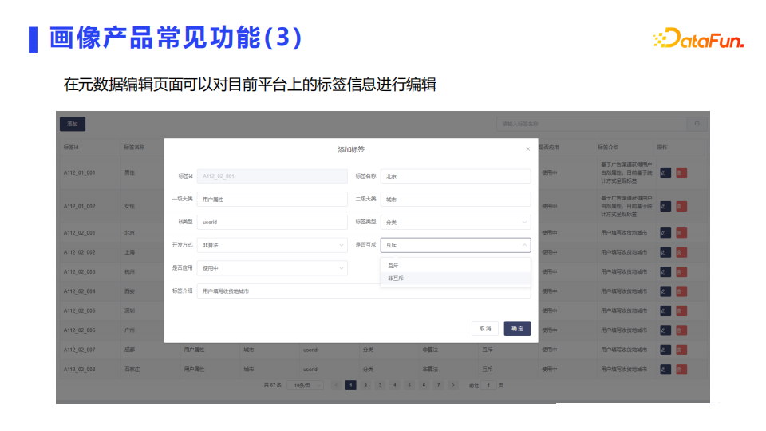Open the 是否应用 dropdown
The height and width of the screenshot is (431, 766).
(x=272, y=268)
